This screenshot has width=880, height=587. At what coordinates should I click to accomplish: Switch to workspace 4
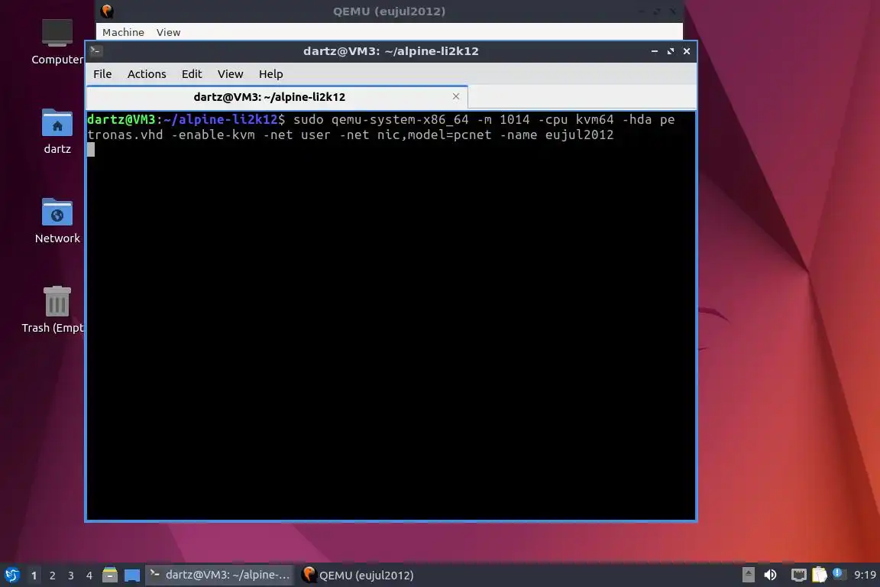89,576
